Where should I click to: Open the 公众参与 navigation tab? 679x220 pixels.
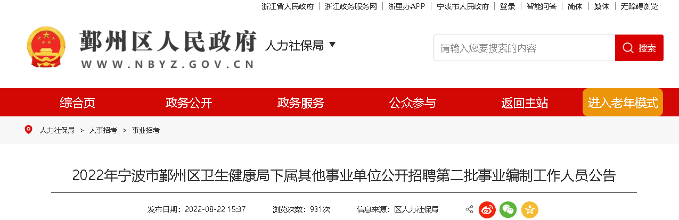pos(413,103)
